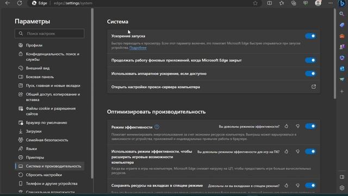Open Браузер по умолчанию section

tap(49, 122)
